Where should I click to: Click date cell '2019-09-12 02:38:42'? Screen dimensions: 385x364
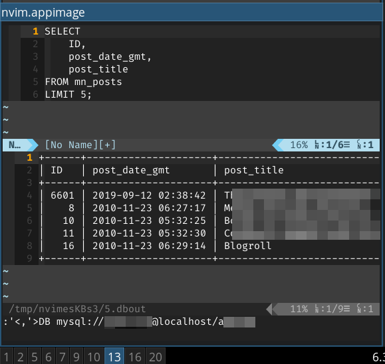point(149,195)
